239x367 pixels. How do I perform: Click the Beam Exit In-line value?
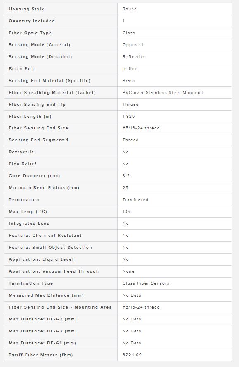[x=130, y=68]
